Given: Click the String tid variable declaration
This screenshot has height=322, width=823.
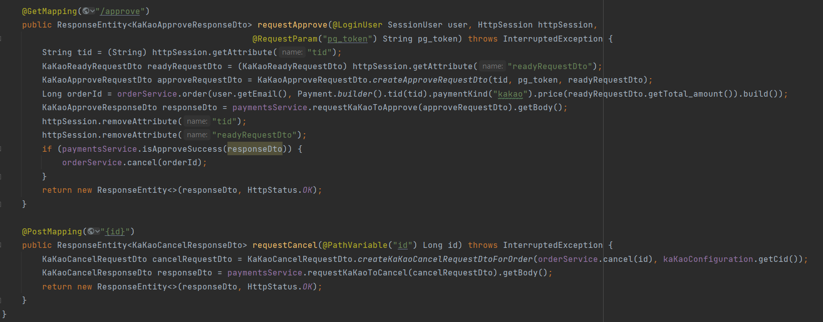Looking at the screenshot, I should point(67,52).
